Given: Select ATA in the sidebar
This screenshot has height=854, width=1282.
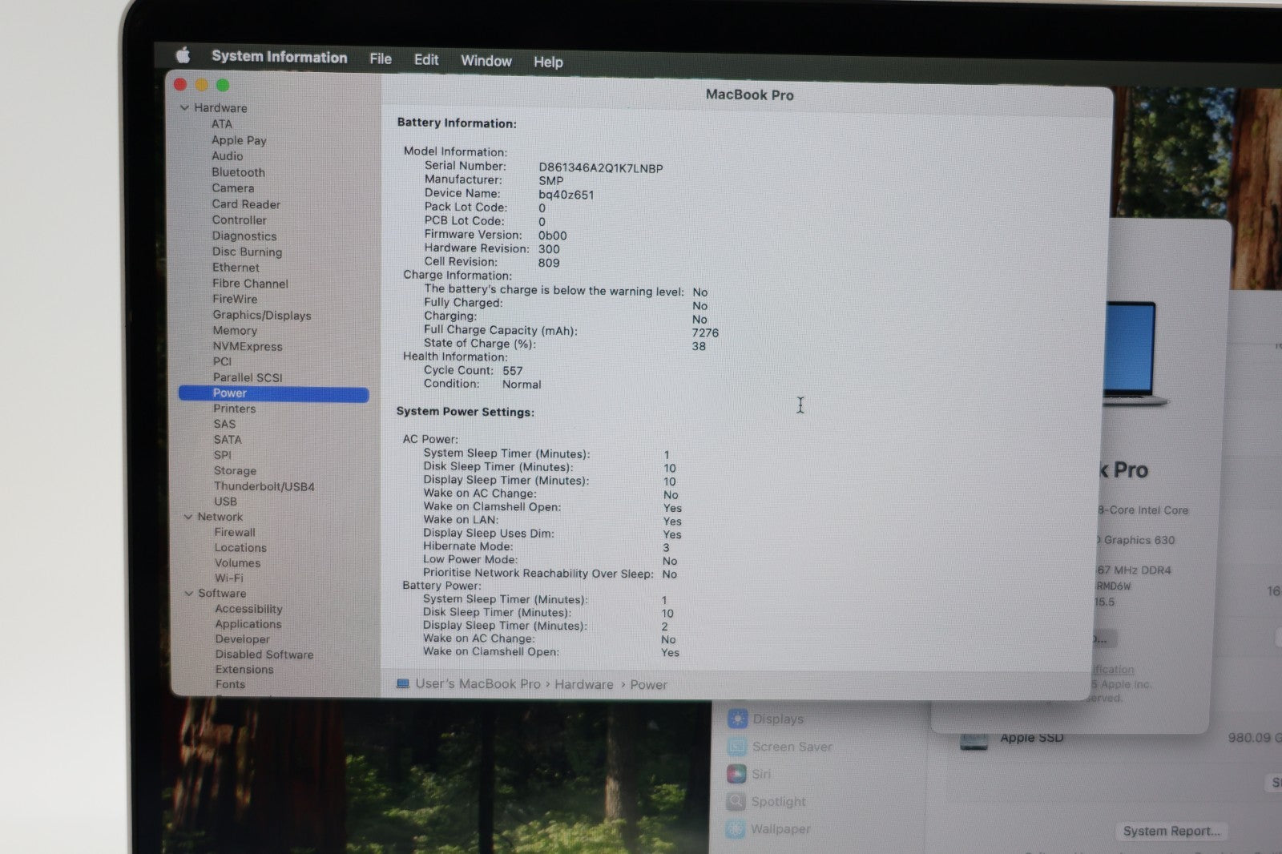Looking at the screenshot, I should [x=222, y=124].
